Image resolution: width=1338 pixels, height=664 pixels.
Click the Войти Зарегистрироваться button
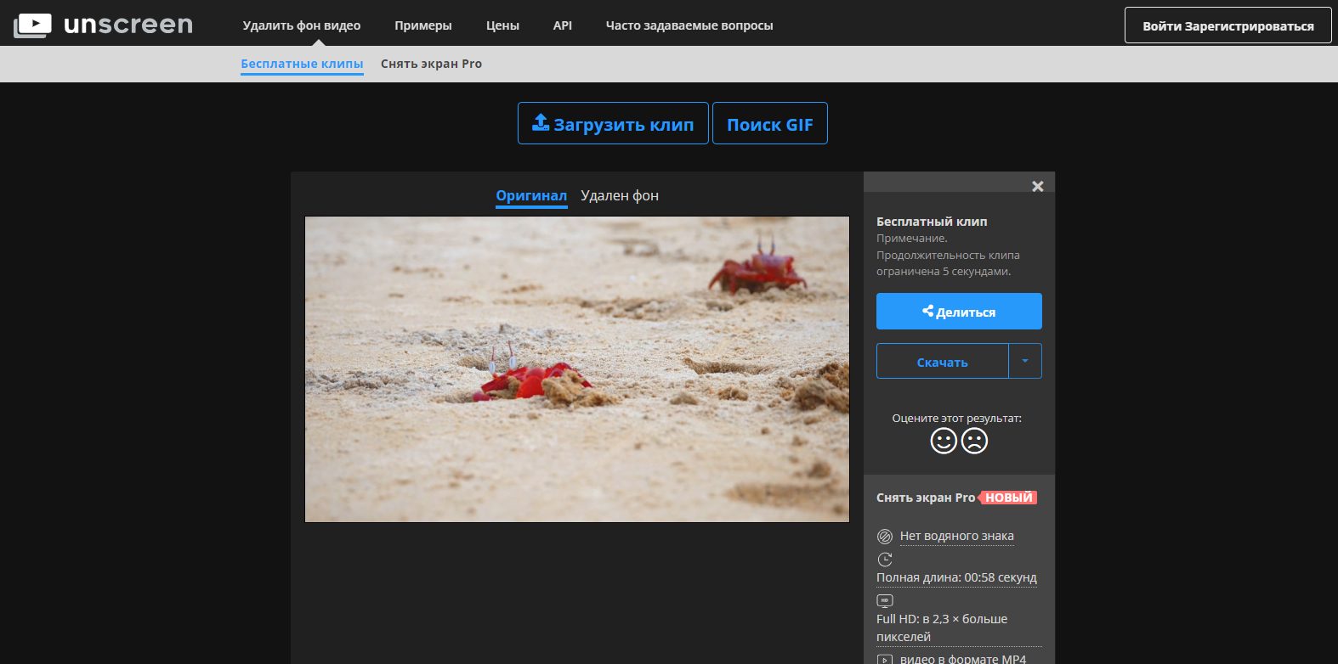click(x=1228, y=25)
